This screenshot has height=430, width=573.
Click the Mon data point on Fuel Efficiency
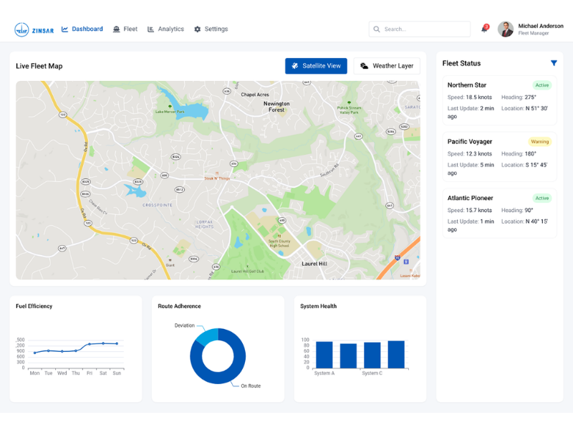[34, 353]
